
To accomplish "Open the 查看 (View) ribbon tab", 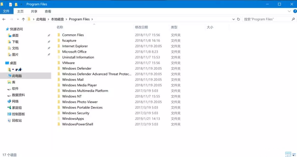I will pos(48,11).
